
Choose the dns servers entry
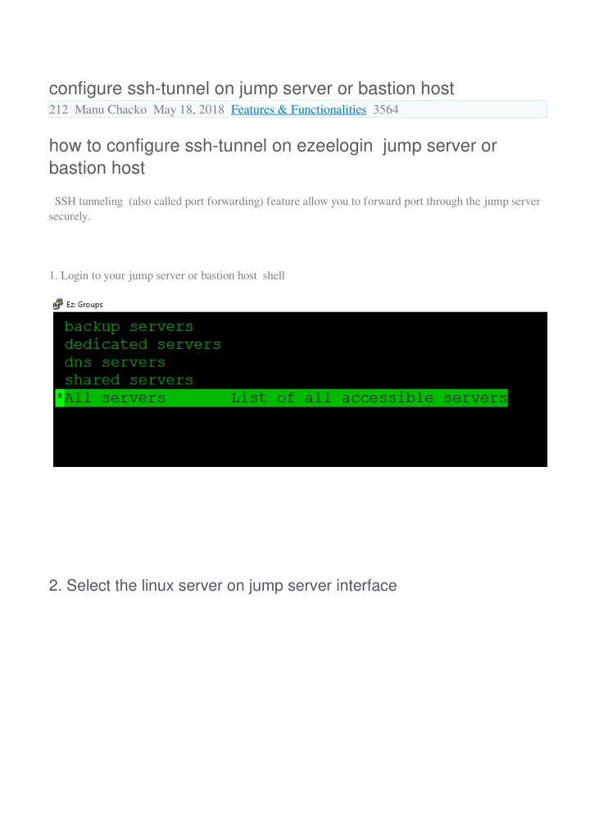(x=115, y=362)
